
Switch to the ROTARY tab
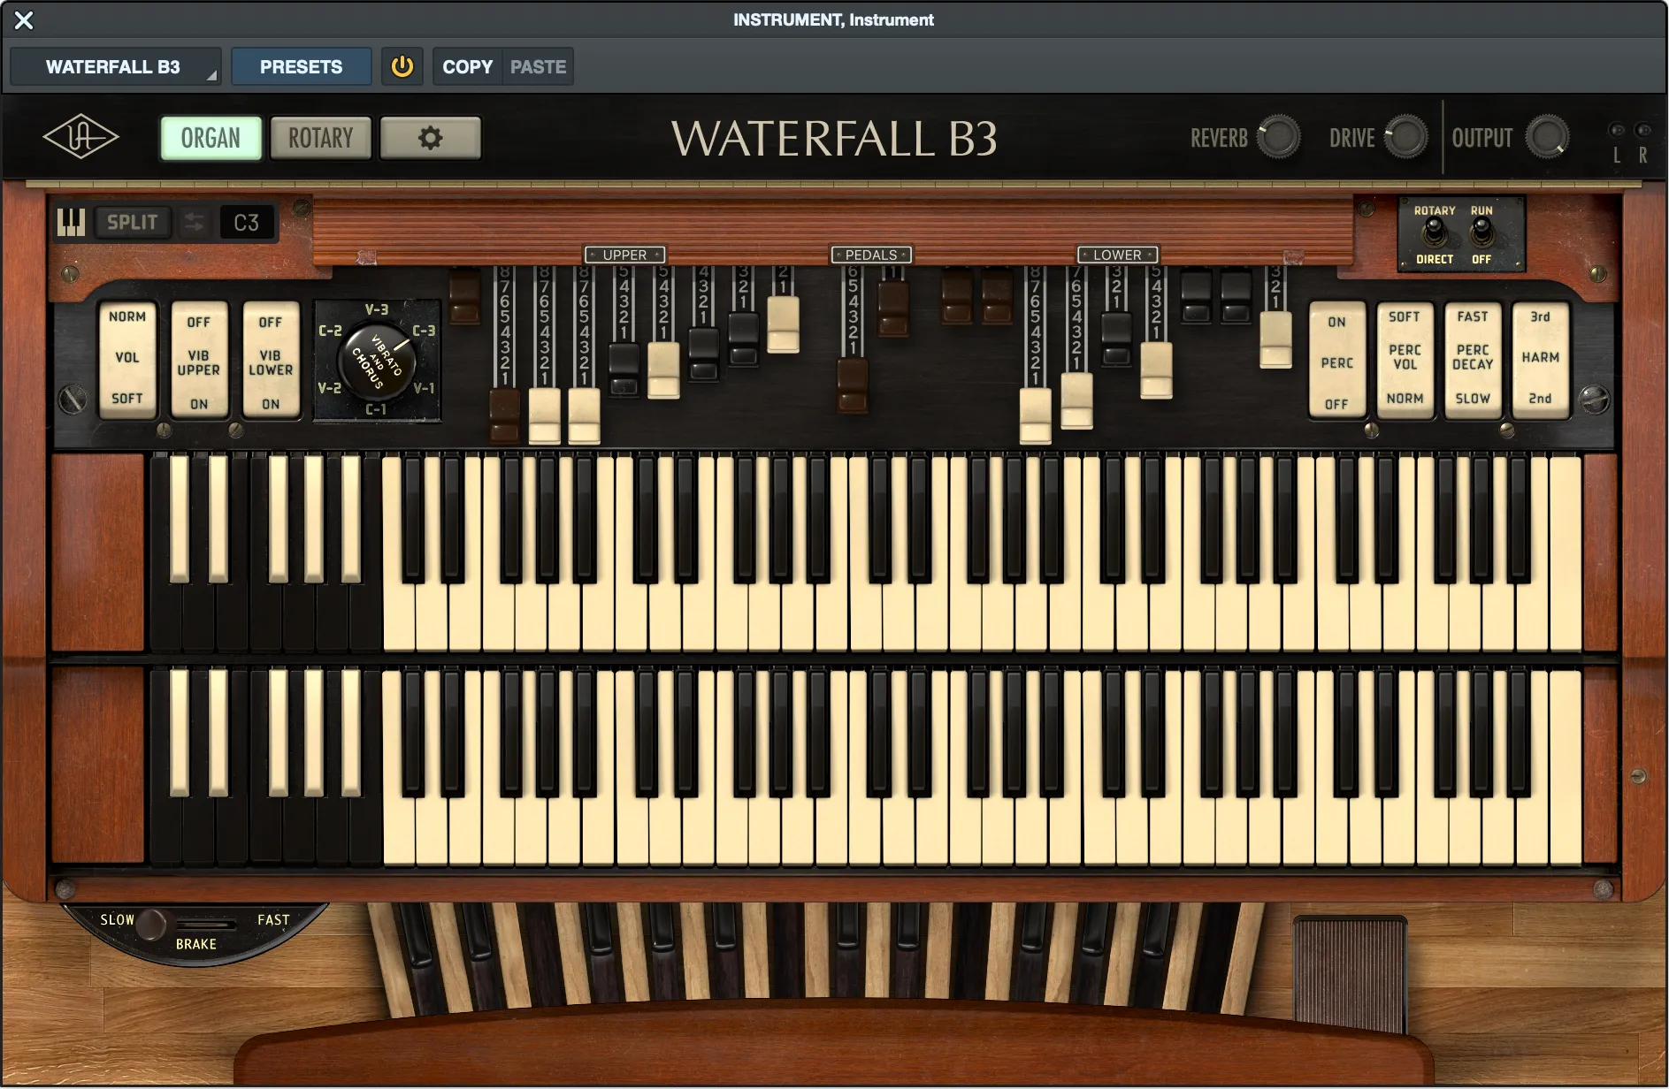pyautogui.click(x=320, y=137)
